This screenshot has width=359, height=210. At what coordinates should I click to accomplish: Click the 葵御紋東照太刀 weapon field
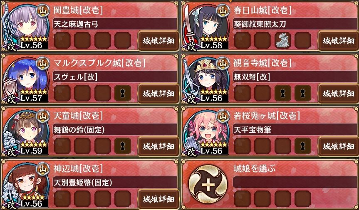295,24
